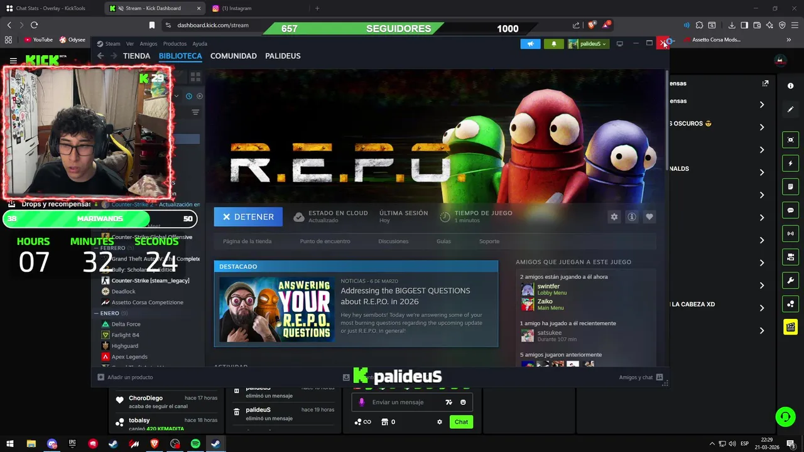Open the Ver menu in Steam
This screenshot has width=804, height=452.
point(130,44)
